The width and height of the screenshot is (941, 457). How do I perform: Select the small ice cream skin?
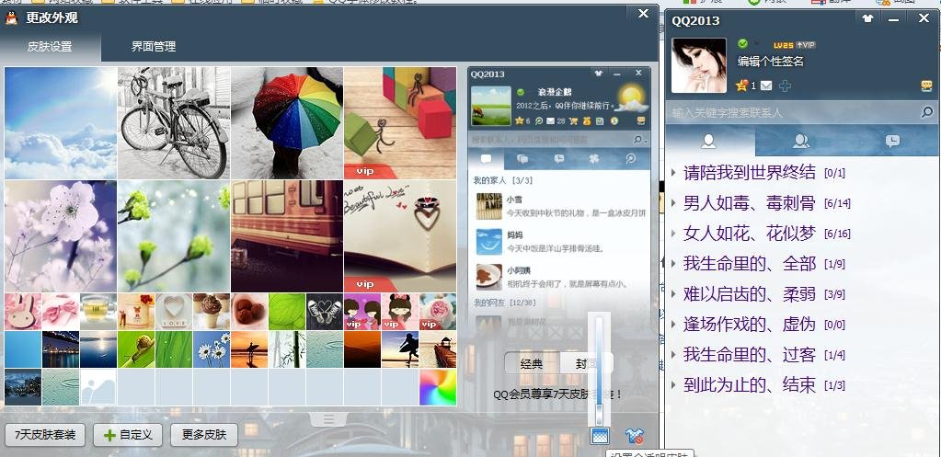tap(212, 312)
